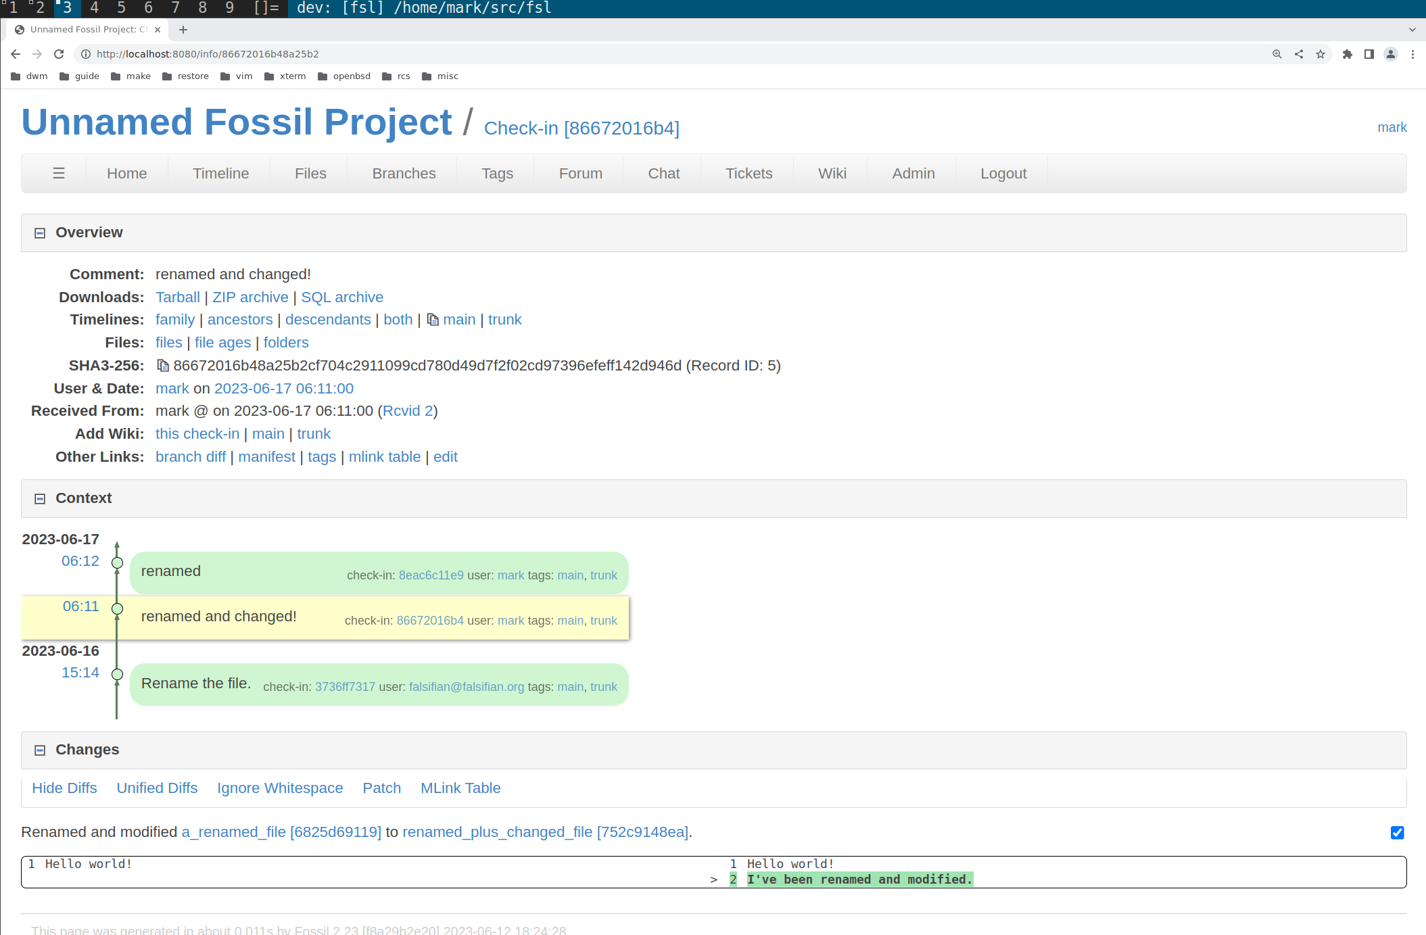Switch to dwm workspace tag 4
Image resolution: width=1426 pixels, height=935 pixels.
[x=94, y=8]
